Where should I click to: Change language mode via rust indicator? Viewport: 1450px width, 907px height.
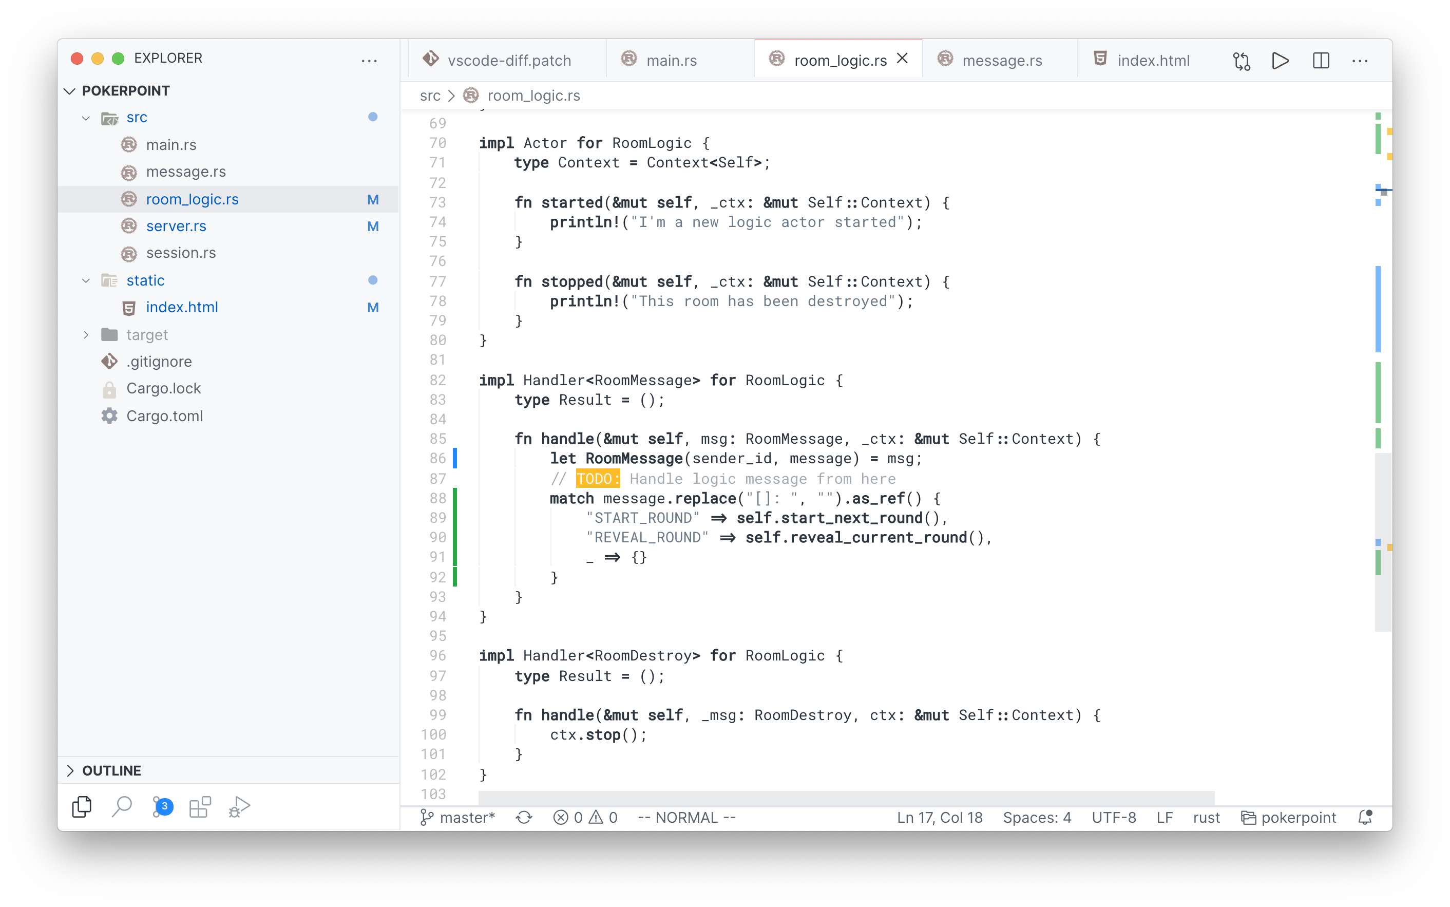(1206, 818)
